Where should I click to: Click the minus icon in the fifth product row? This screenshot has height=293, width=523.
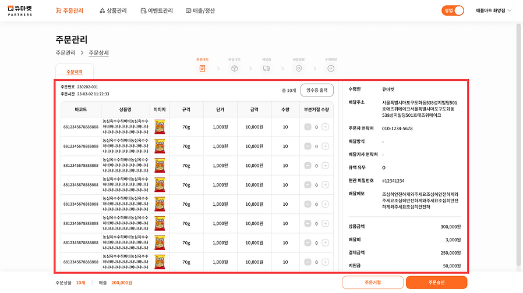pyautogui.click(x=308, y=204)
